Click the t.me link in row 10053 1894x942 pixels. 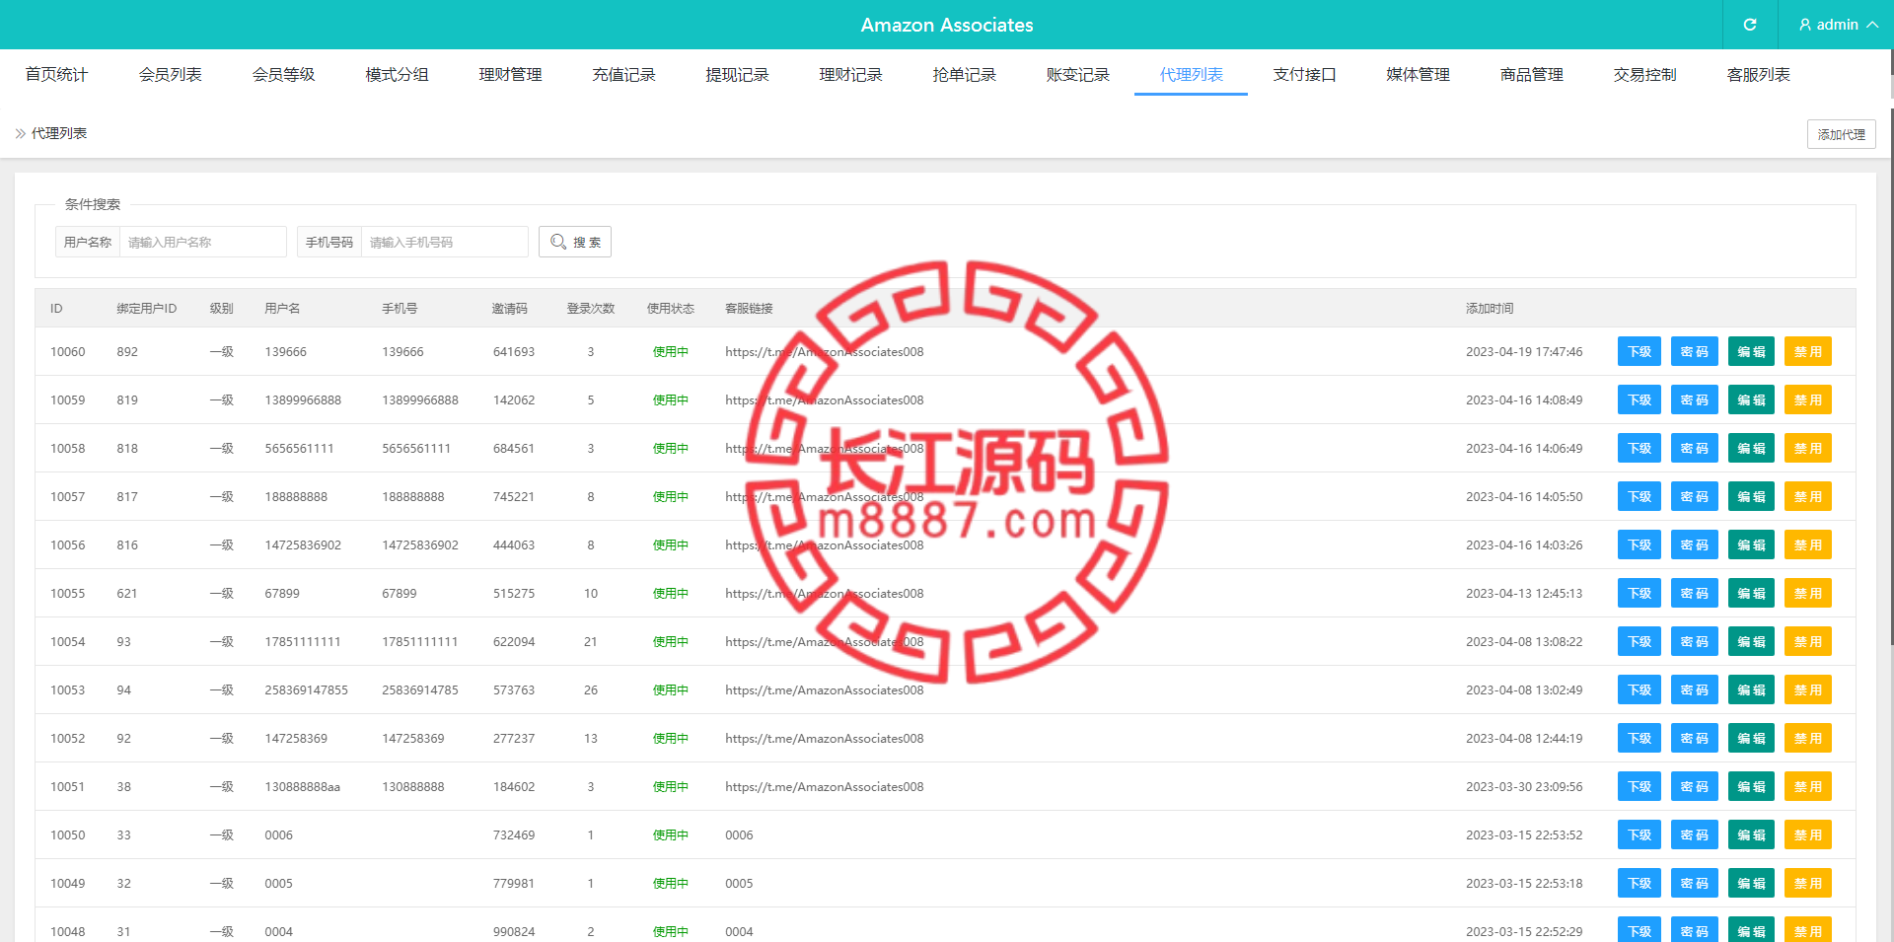[824, 690]
